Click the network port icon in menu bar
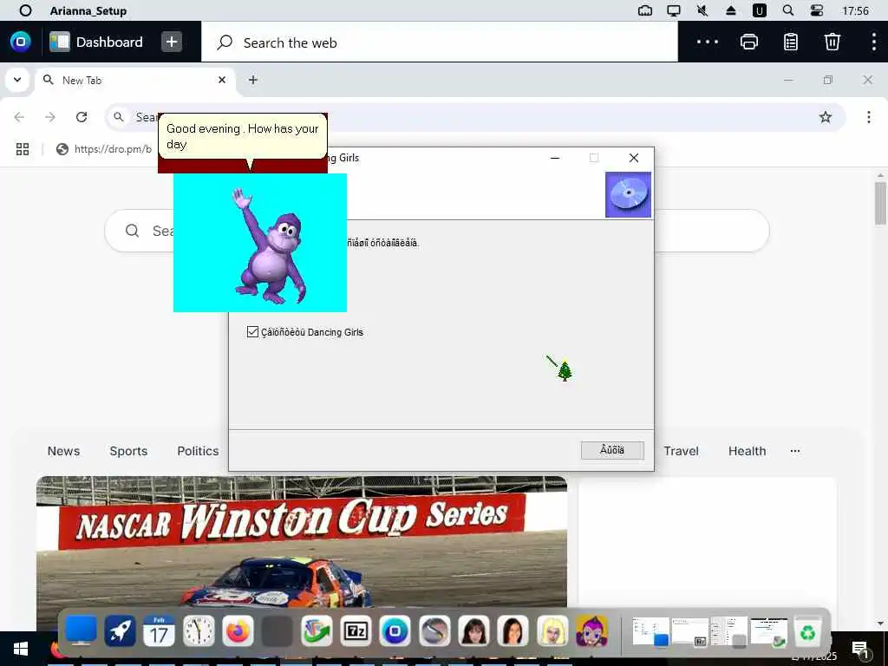The image size is (888, 666). point(644,10)
